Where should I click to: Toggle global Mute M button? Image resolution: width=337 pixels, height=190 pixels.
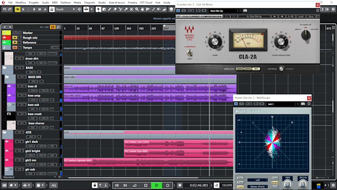point(17,9)
